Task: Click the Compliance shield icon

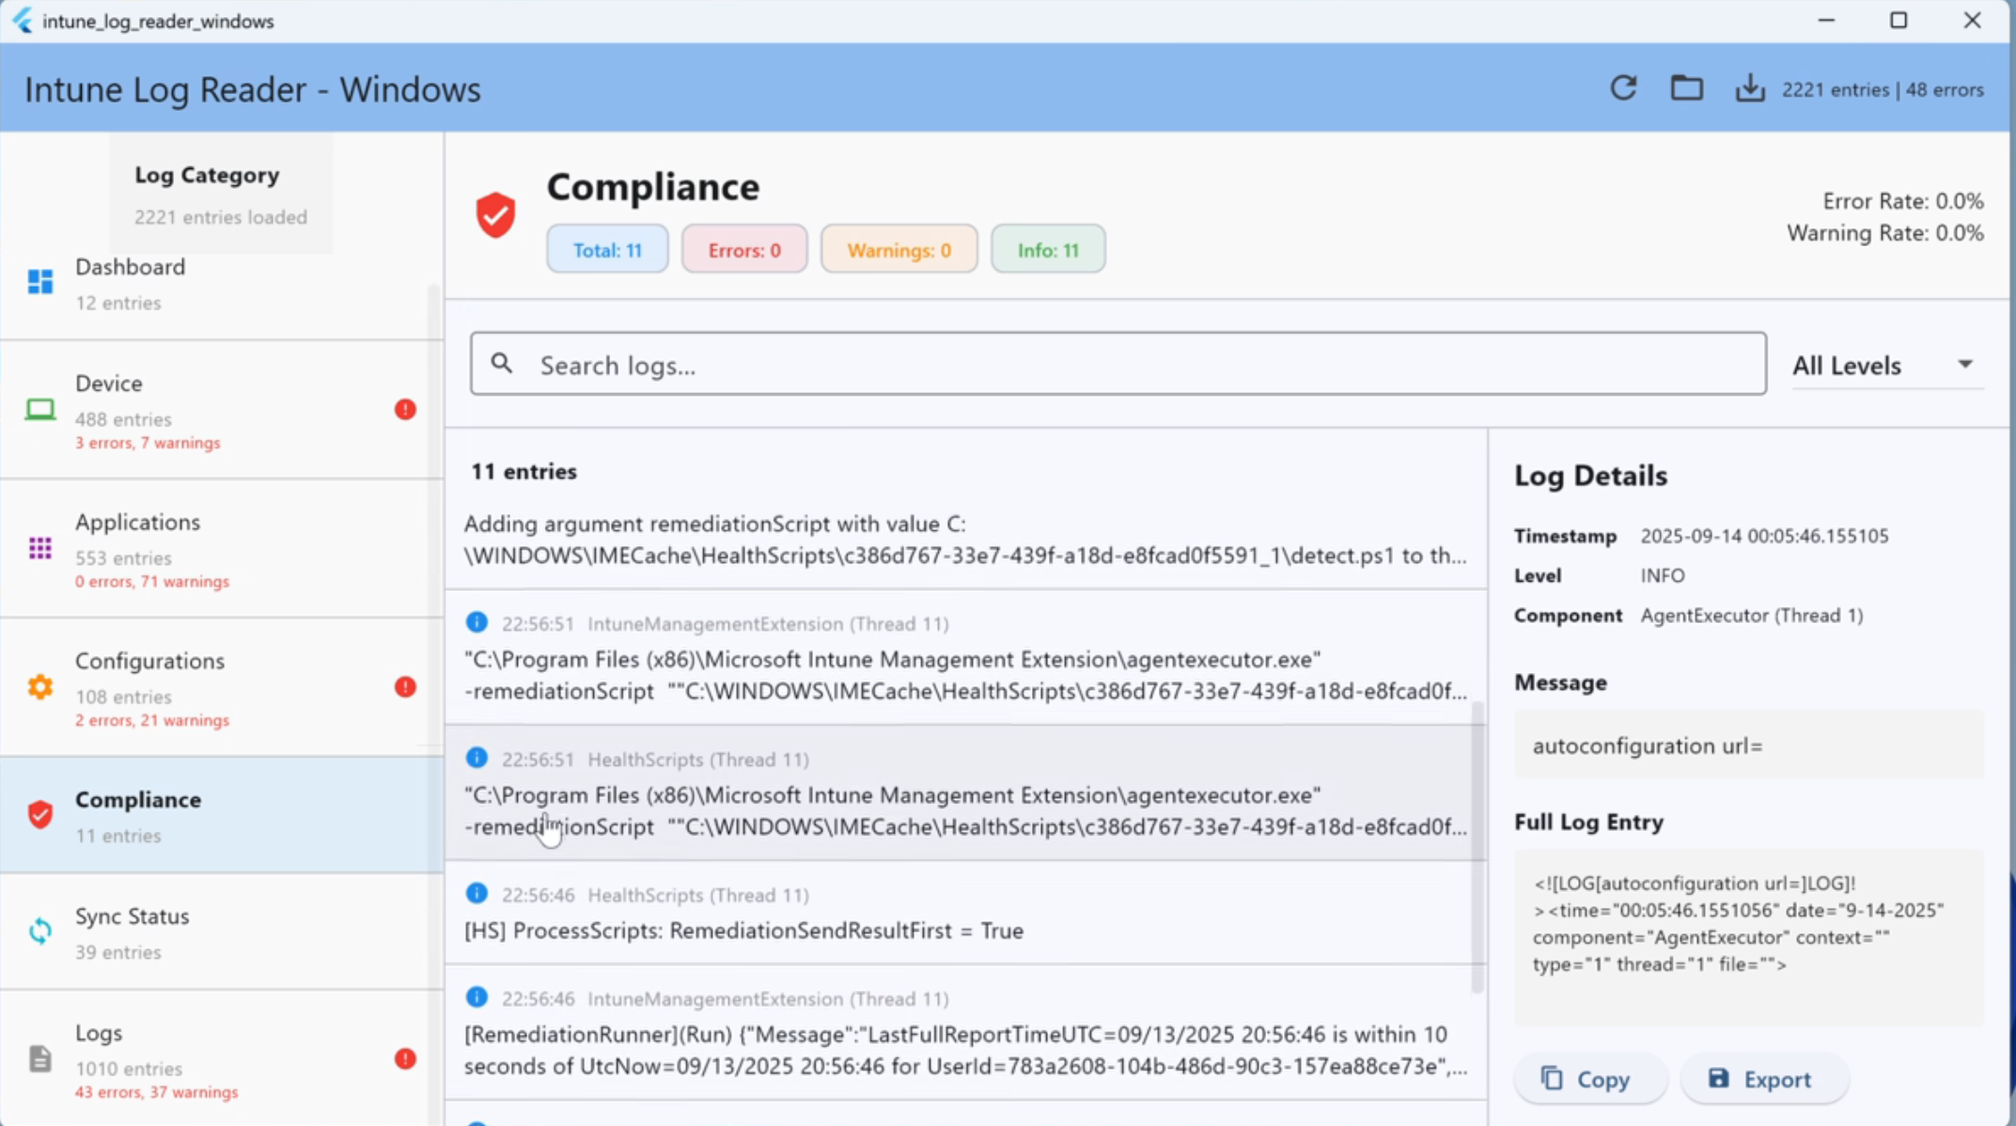Action: click(x=39, y=814)
